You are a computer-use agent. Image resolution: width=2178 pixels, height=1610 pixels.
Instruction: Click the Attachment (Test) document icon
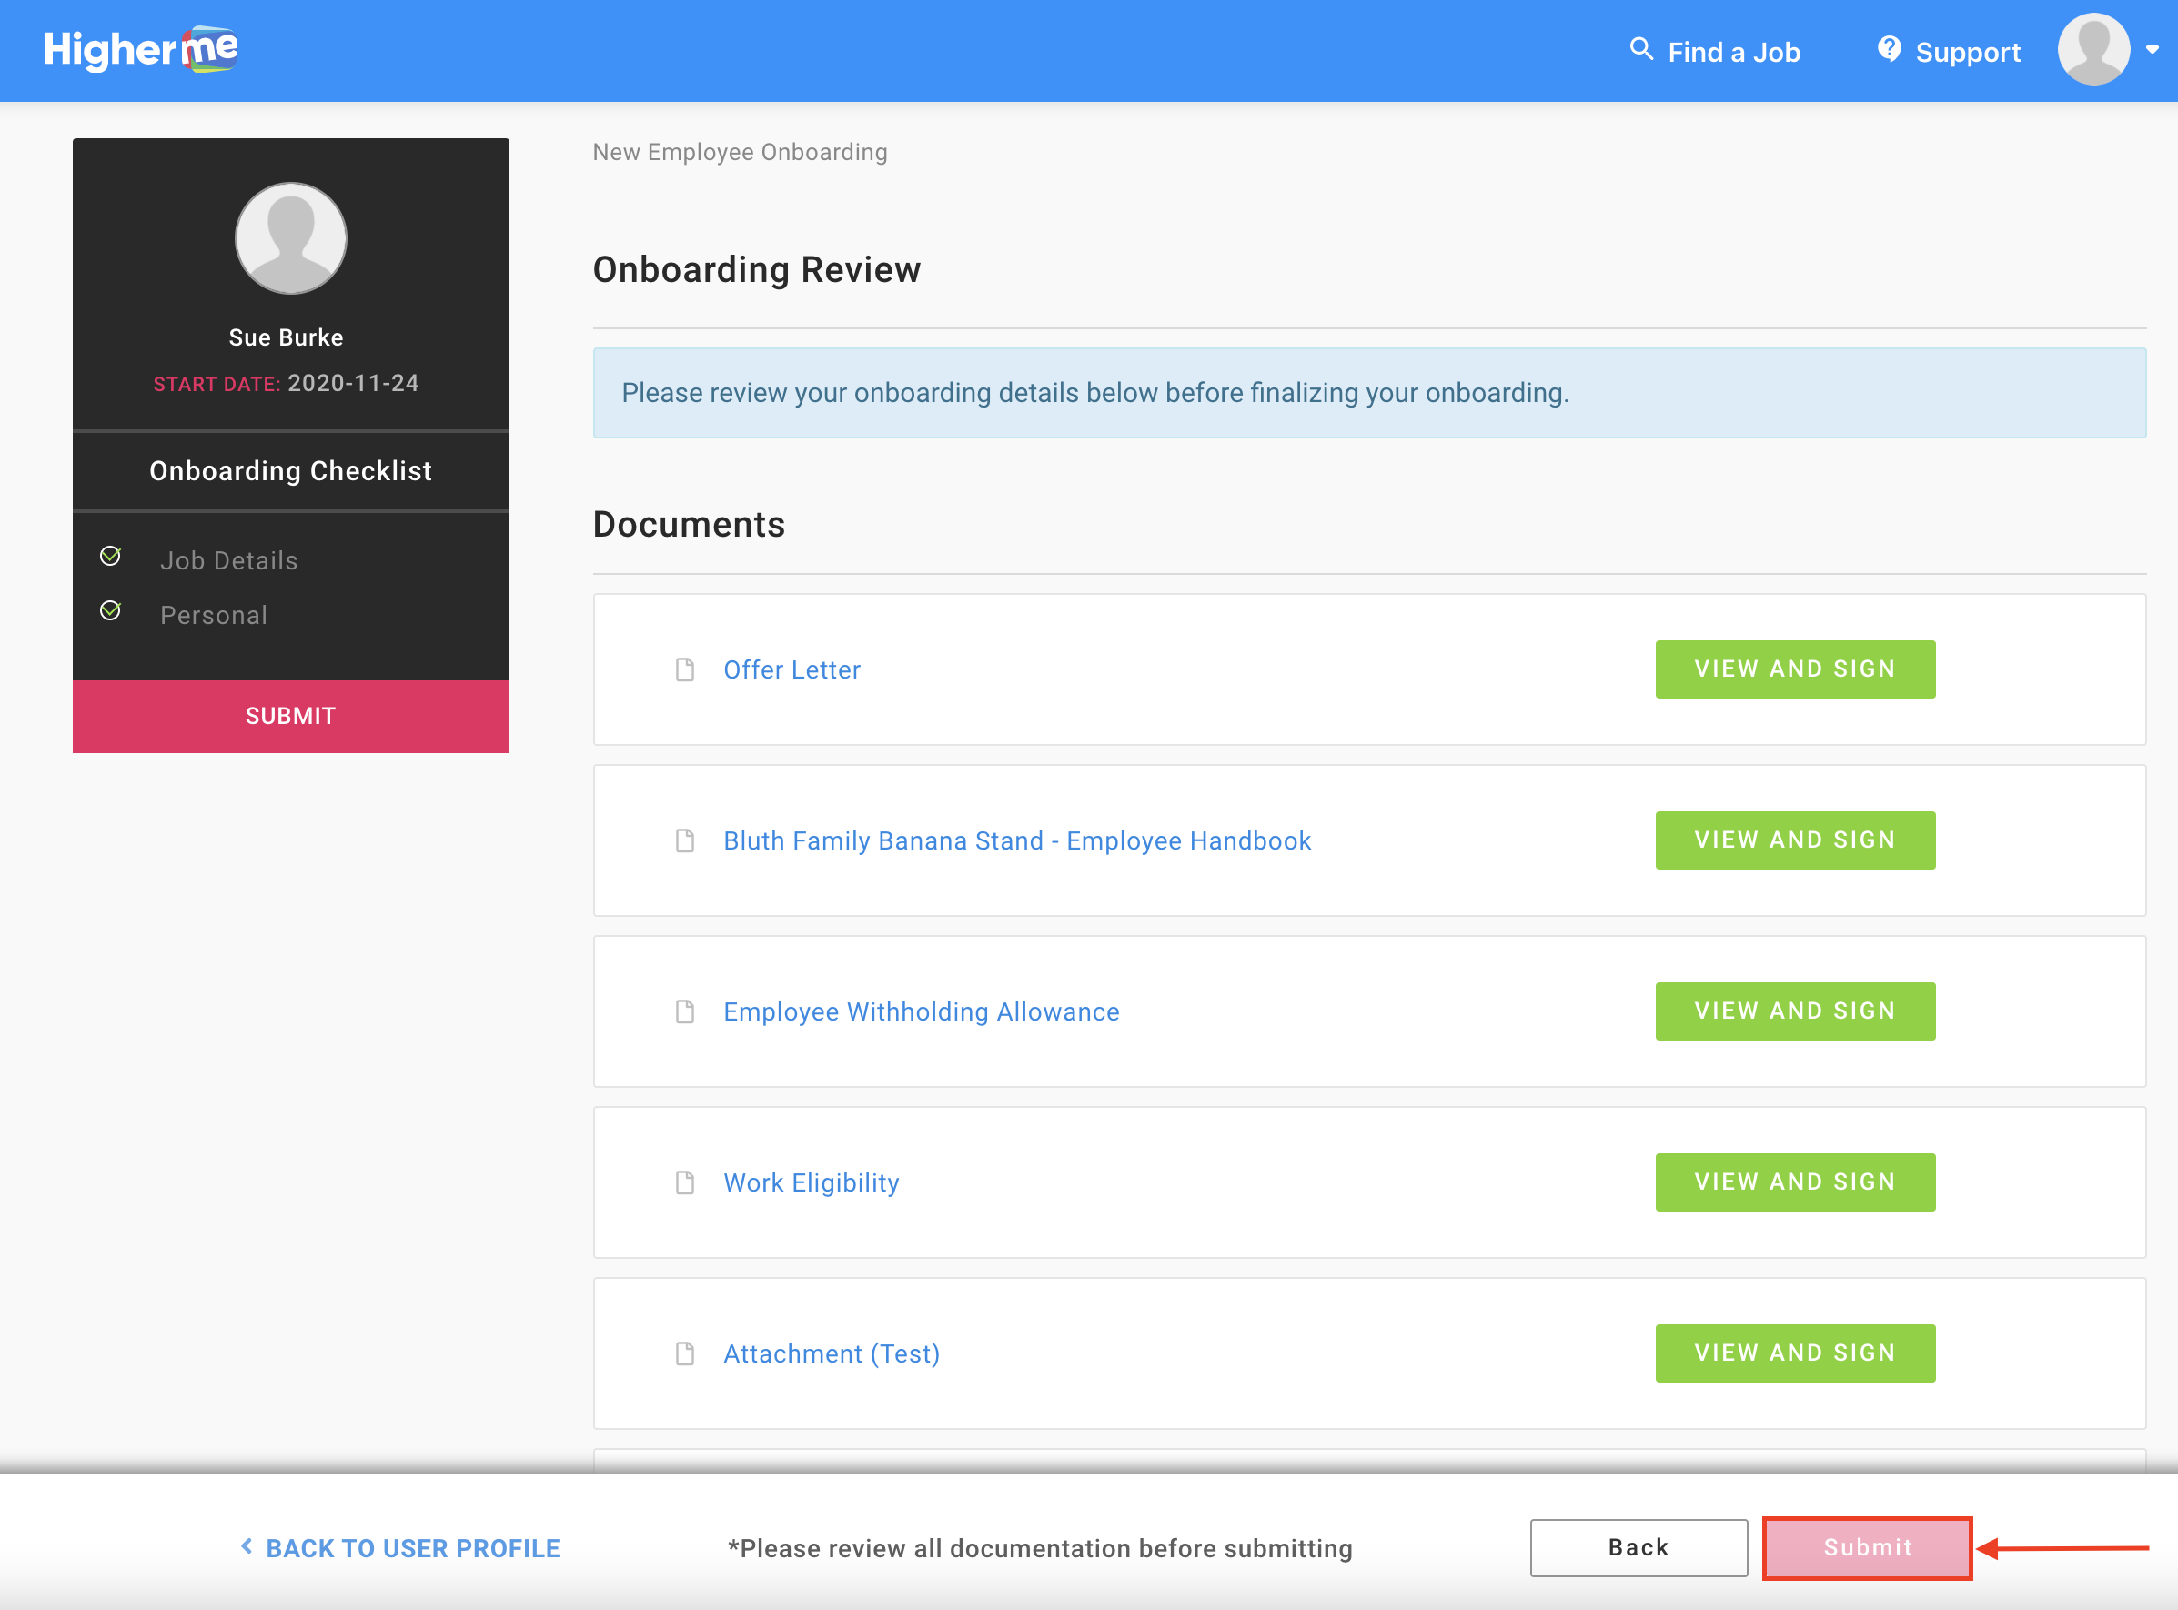[685, 1353]
